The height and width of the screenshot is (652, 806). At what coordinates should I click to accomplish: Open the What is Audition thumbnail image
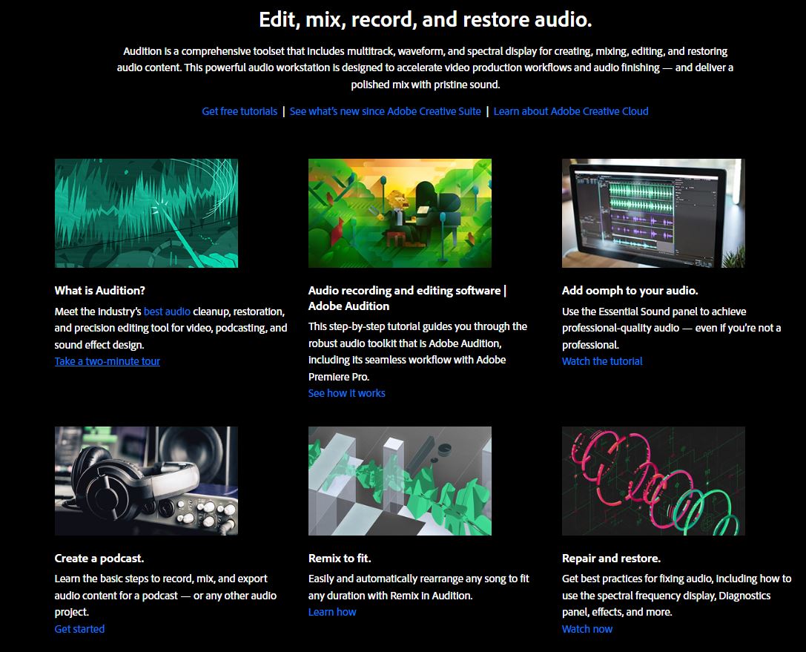(145, 213)
